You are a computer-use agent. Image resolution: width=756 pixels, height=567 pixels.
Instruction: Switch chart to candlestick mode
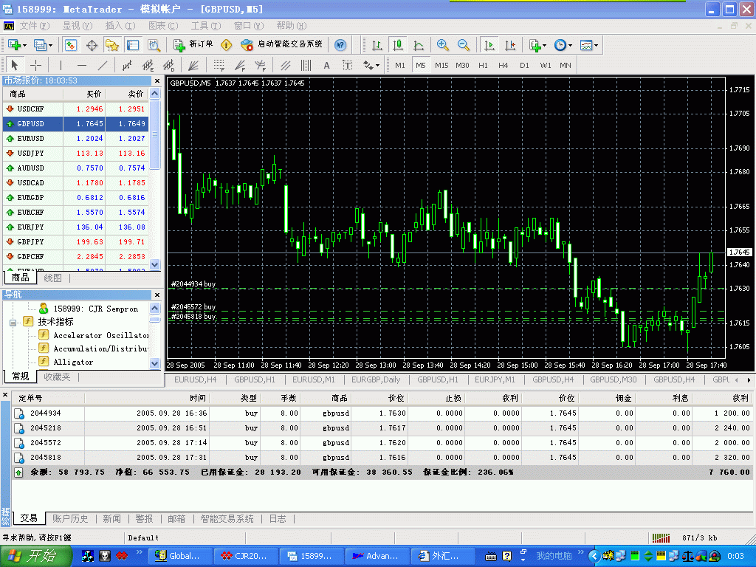(x=398, y=45)
